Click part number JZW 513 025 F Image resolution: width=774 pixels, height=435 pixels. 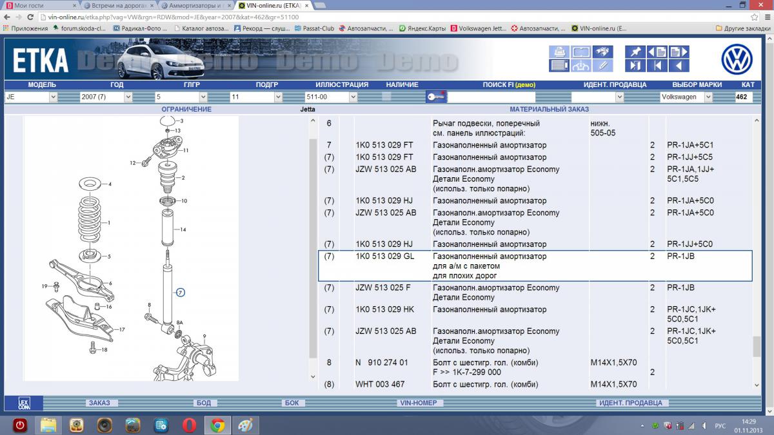382,287
